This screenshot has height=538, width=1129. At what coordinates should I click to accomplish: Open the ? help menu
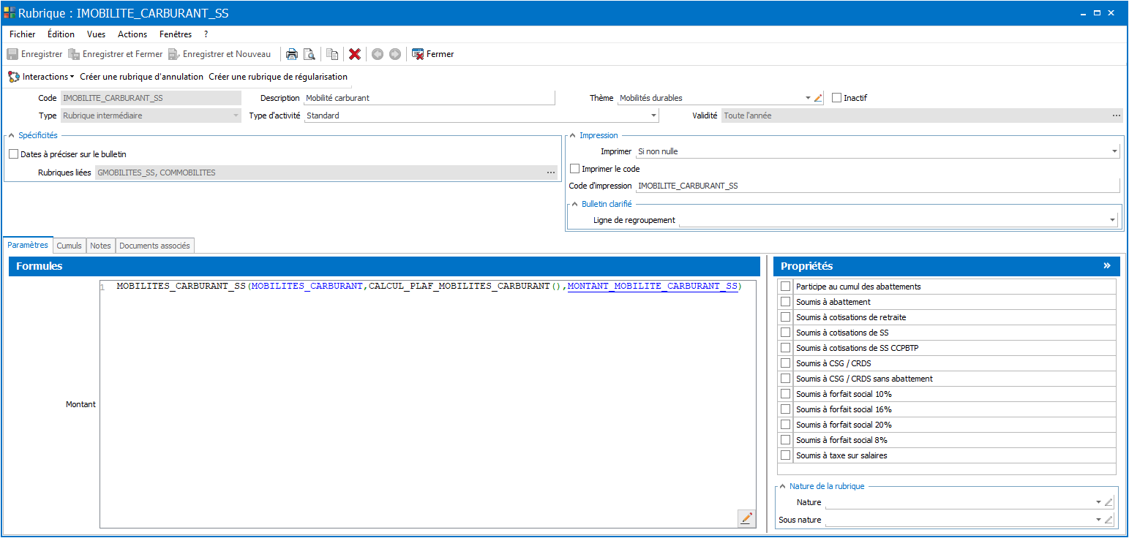click(x=206, y=34)
